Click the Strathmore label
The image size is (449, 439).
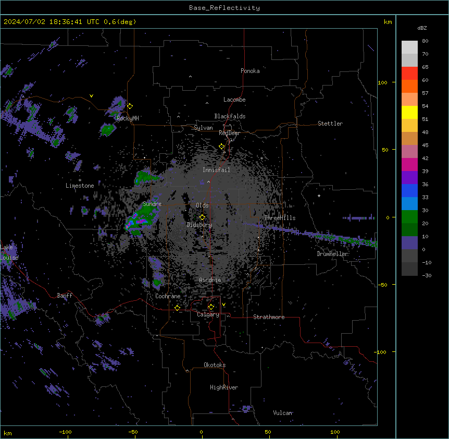269,317
